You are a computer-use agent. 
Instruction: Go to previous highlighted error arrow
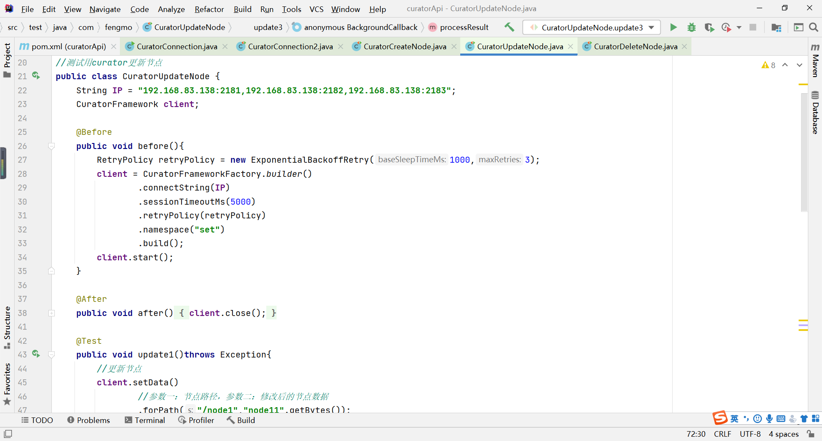[x=785, y=65]
